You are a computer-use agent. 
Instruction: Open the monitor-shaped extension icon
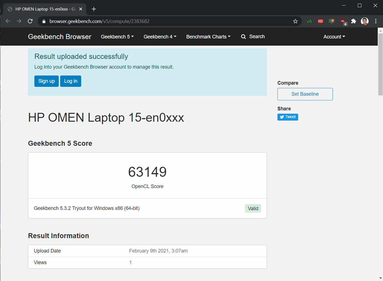click(331, 21)
